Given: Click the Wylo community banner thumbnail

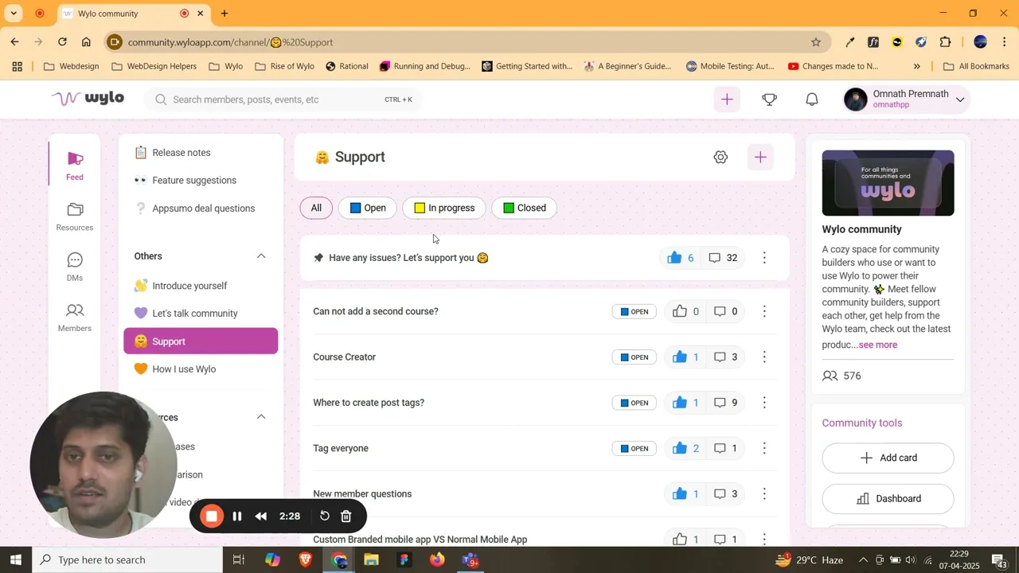Looking at the screenshot, I should (888, 183).
